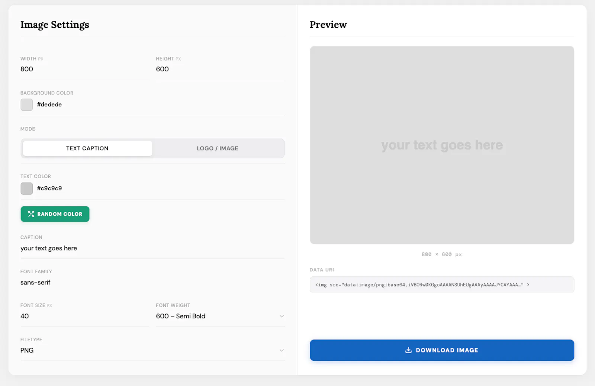Screen dimensions: 595x386
Task: Click the Image Settings heading
Action: pyautogui.click(x=55, y=25)
